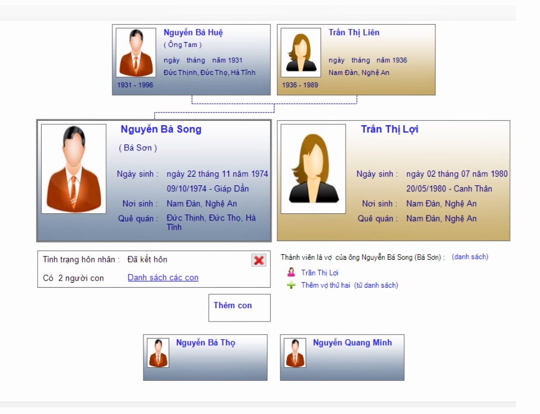Click the ( Ông Tam ) nickname text

[182, 45]
